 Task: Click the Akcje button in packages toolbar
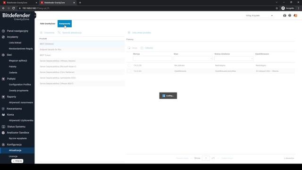[132, 48]
